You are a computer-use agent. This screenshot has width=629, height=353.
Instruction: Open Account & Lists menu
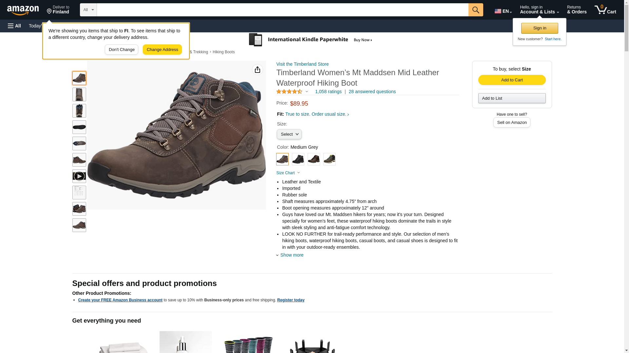tap(539, 10)
